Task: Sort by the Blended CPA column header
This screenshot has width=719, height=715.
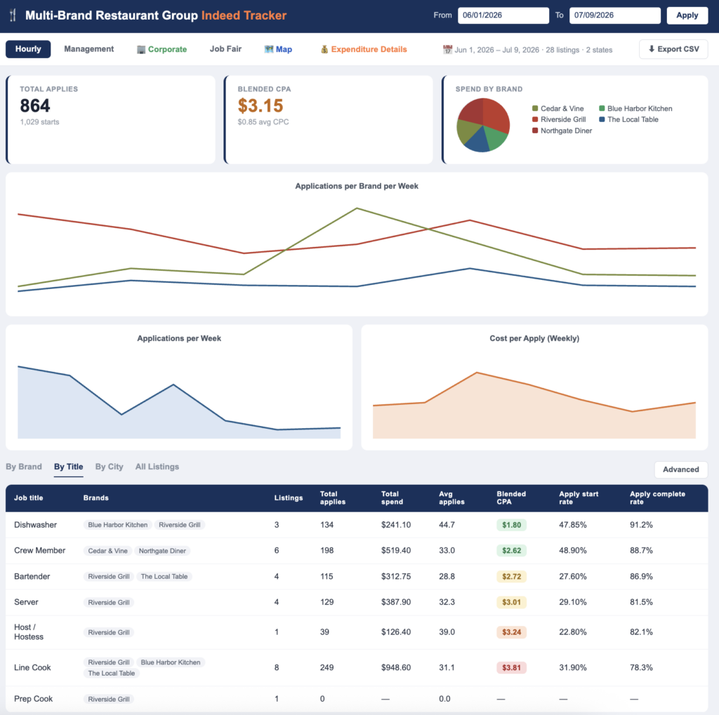Action: (511, 497)
